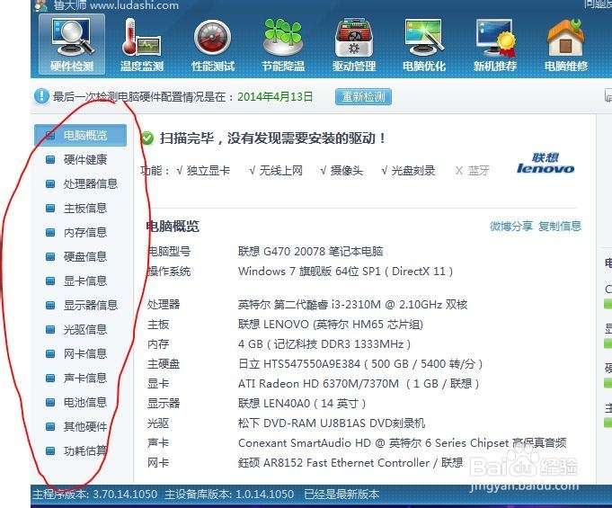Viewport: 612px width, 508px height.
Task: Click the i3-2310M processor value
Action: (352, 304)
